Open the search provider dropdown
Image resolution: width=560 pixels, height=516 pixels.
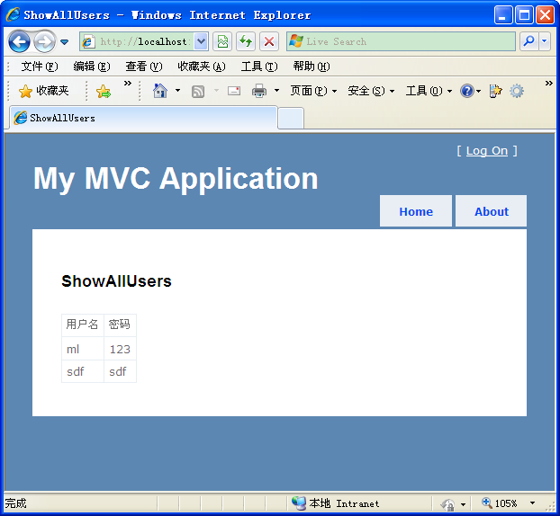tap(545, 41)
